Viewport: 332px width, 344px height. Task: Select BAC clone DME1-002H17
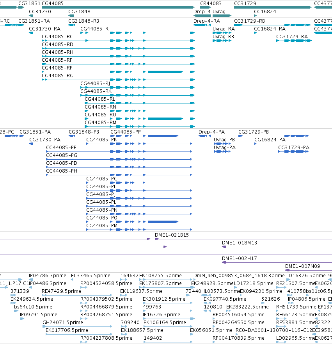240,258
